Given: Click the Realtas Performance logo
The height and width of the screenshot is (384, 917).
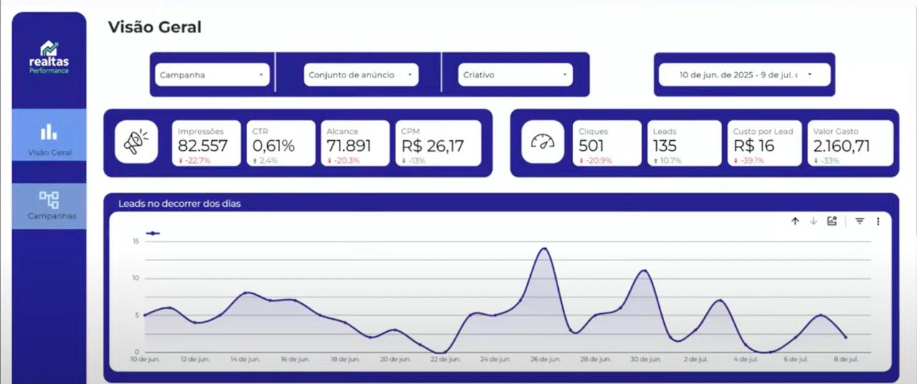Looking at the screenshot, I should tap(49, 57).
